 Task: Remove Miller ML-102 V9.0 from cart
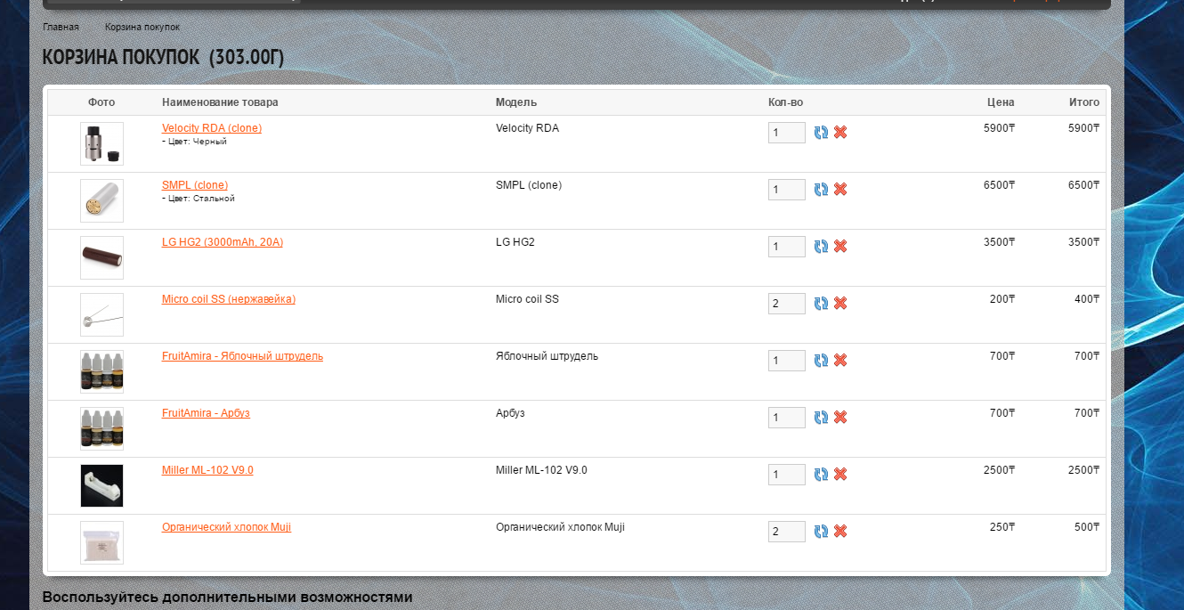click(x=840, y=474)
